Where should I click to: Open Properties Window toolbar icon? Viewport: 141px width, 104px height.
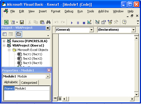[104, 22]
